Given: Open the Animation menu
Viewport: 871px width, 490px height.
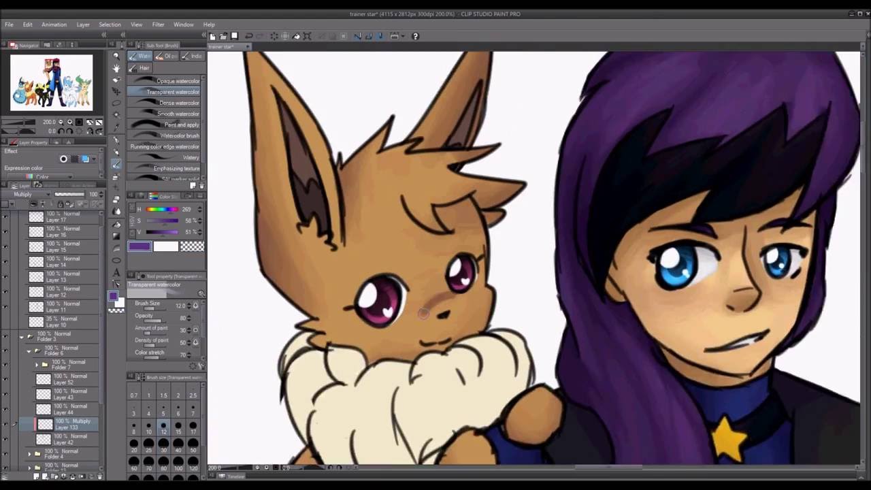Looking at the screenshot, I should point(54,24).
